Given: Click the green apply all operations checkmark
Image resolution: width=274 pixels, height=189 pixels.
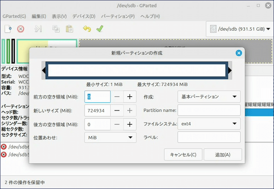Looking at the screenshot, I should click(100, 29).
